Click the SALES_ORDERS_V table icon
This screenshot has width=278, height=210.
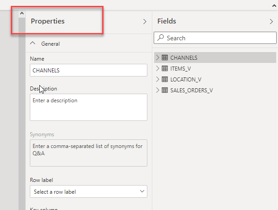point(165,90)
